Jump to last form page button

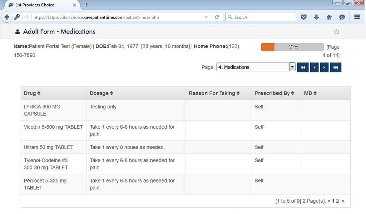pos(336,67)
